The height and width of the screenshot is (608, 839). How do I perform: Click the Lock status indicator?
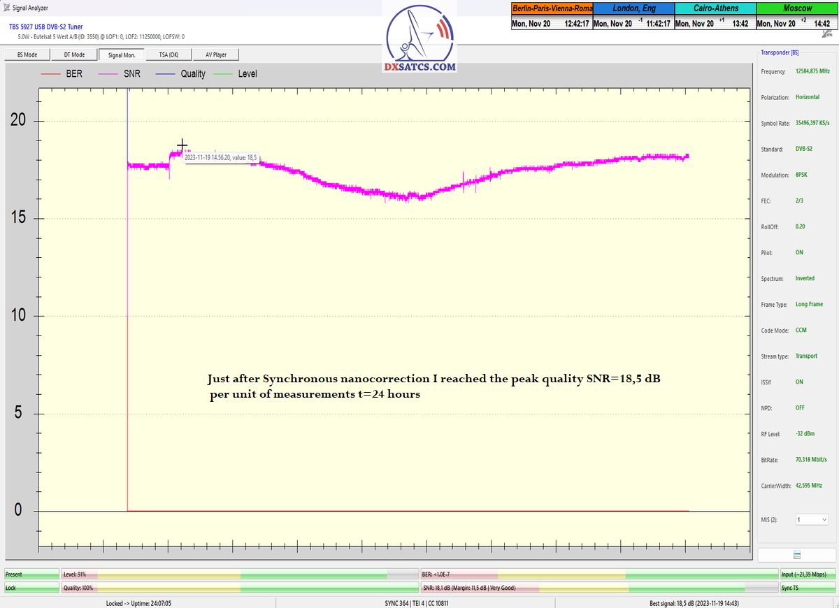pos(31,588)
